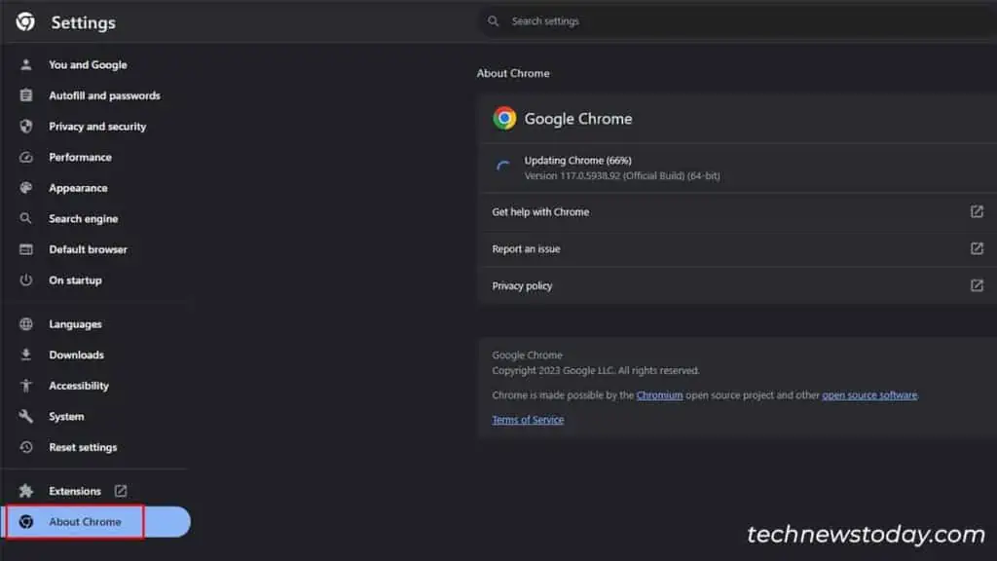The height and width of the screenshot is (561, 997).
Task: Click the Appearance paintbrush icon
Action: [x=24, y=188]
